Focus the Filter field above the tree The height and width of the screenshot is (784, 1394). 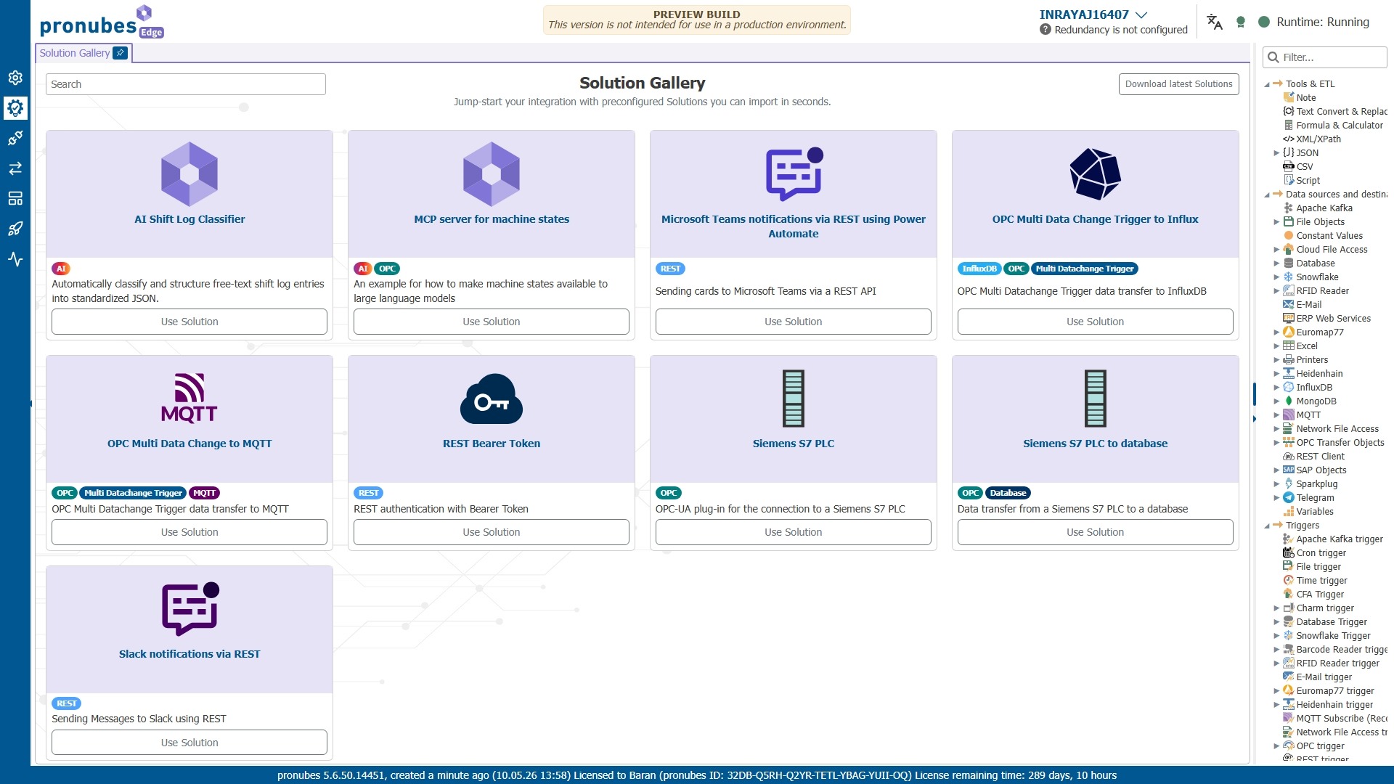tap(1326, 57)
